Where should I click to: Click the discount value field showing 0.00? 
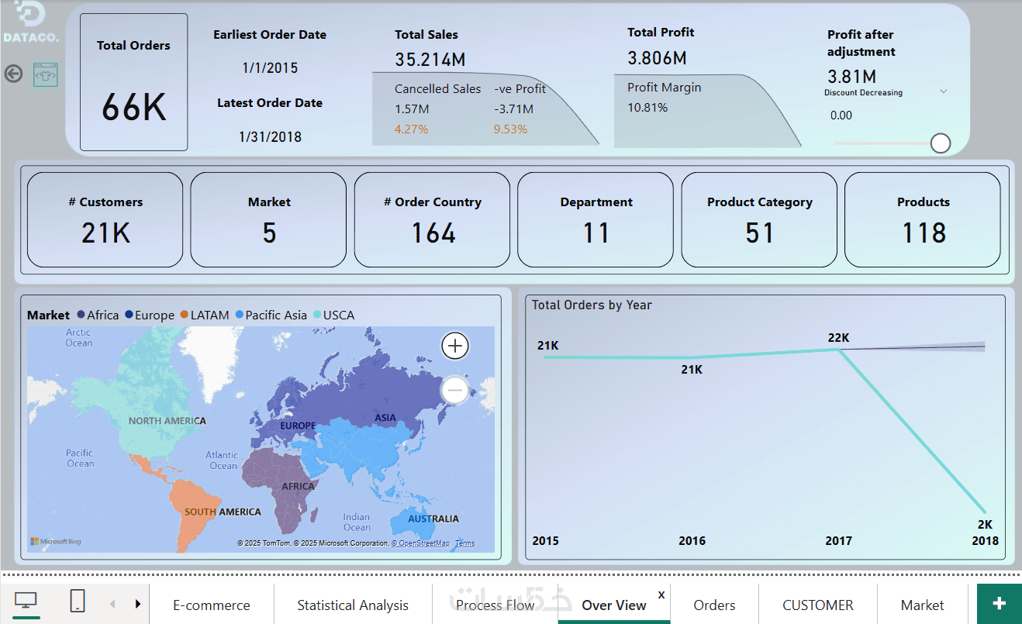point(841,115)
